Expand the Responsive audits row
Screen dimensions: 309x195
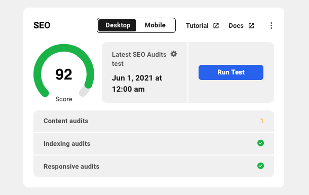pyautogui.click(x=153, y=167)
